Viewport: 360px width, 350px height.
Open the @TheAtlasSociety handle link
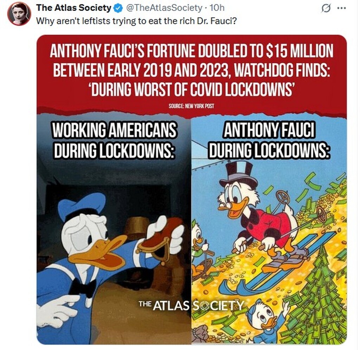(164, 8)
